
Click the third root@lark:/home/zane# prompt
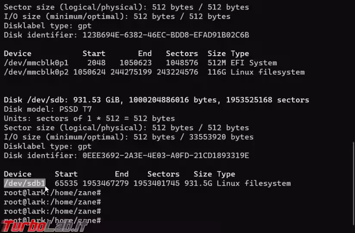pos(52,211)
